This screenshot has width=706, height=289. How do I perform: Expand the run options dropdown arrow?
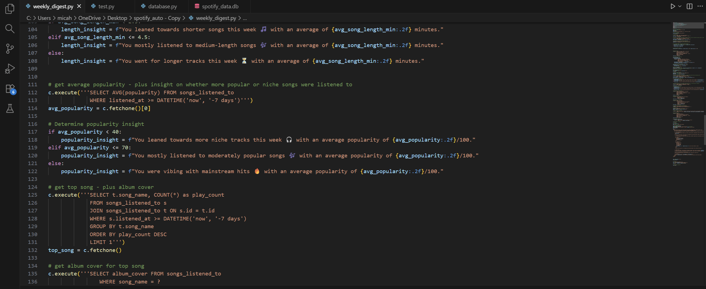click(679, 6)
